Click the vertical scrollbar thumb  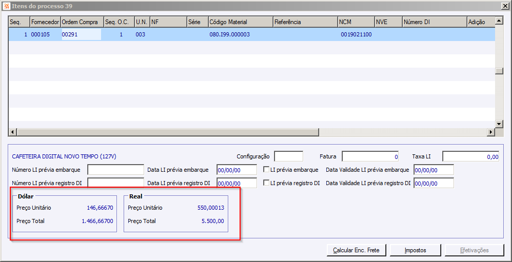499,71
